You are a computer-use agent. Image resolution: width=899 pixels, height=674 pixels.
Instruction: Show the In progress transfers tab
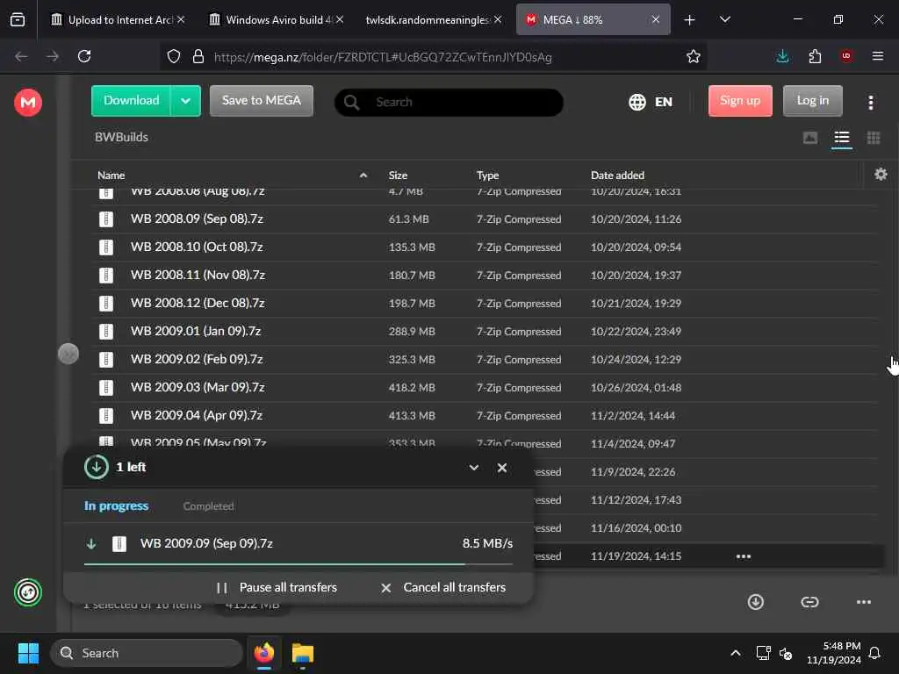pyautogui.click(x=117, y=505)
